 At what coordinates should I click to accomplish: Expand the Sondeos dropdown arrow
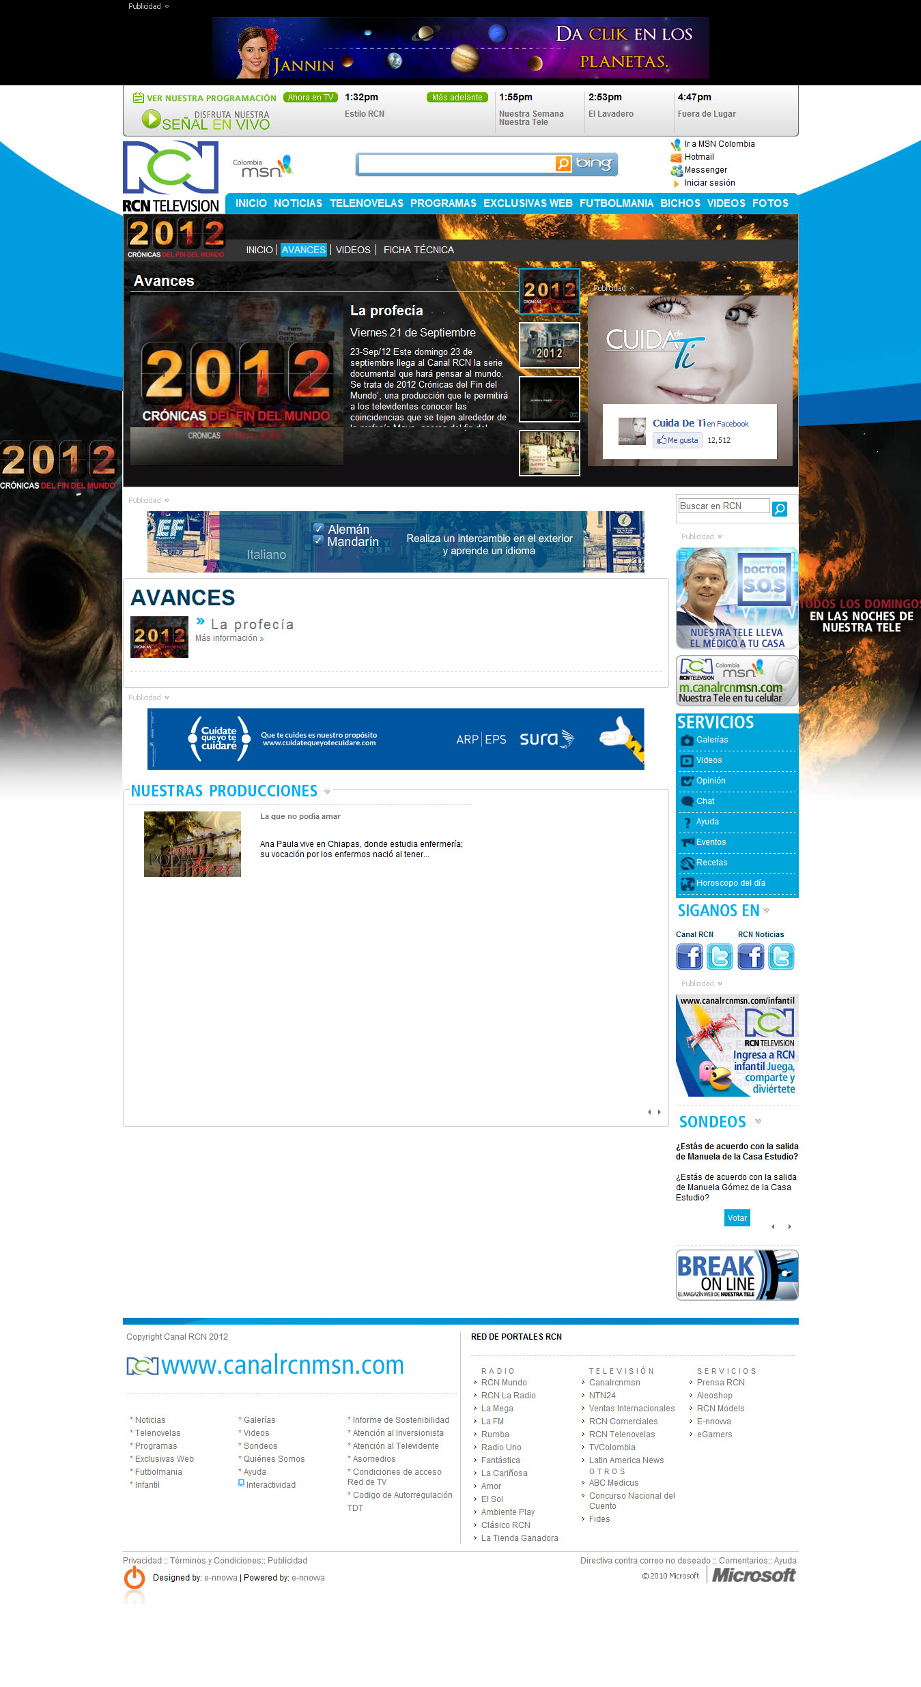pos(758,1122)
